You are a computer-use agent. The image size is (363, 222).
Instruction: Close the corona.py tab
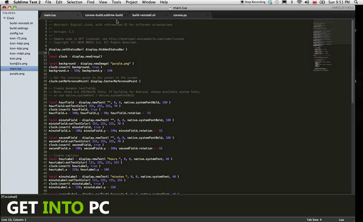pyautogui.click(x=207, y=15)
